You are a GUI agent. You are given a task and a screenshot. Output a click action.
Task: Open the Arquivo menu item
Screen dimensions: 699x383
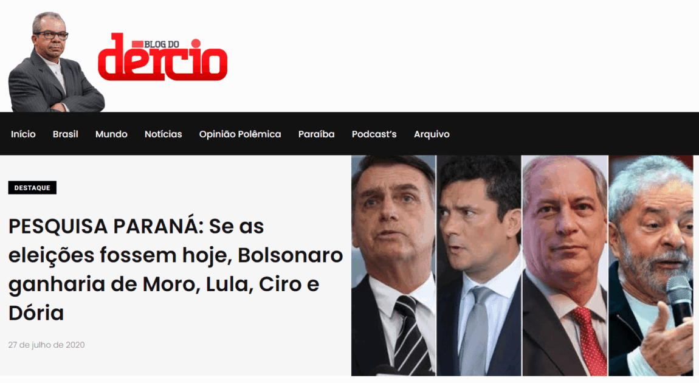coord(432,134)
